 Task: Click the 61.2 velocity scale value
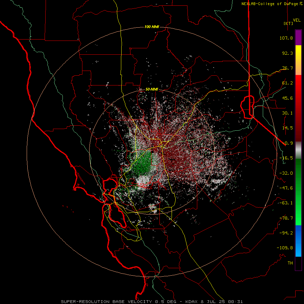287,83
